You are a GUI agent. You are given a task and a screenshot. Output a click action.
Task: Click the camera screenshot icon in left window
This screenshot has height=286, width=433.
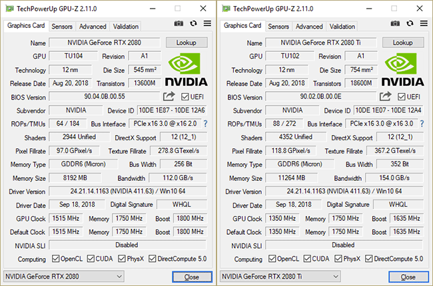tap(179, 24)
